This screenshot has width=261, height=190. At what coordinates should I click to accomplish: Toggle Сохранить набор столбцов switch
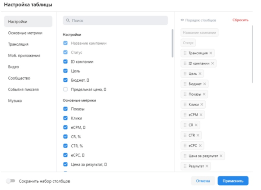click(x=11, y=181)
